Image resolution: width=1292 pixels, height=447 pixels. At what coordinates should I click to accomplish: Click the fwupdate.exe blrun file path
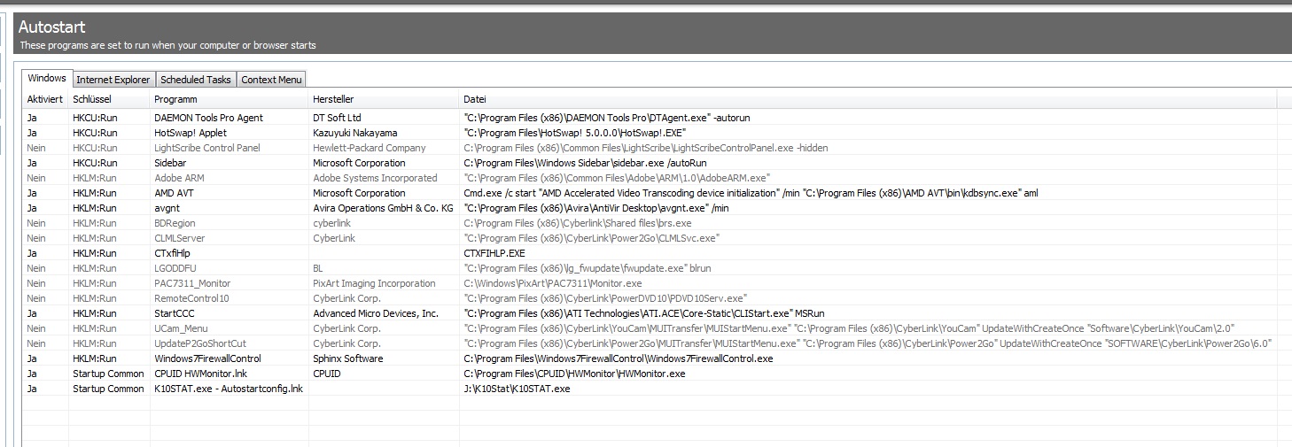click(588, 268)
